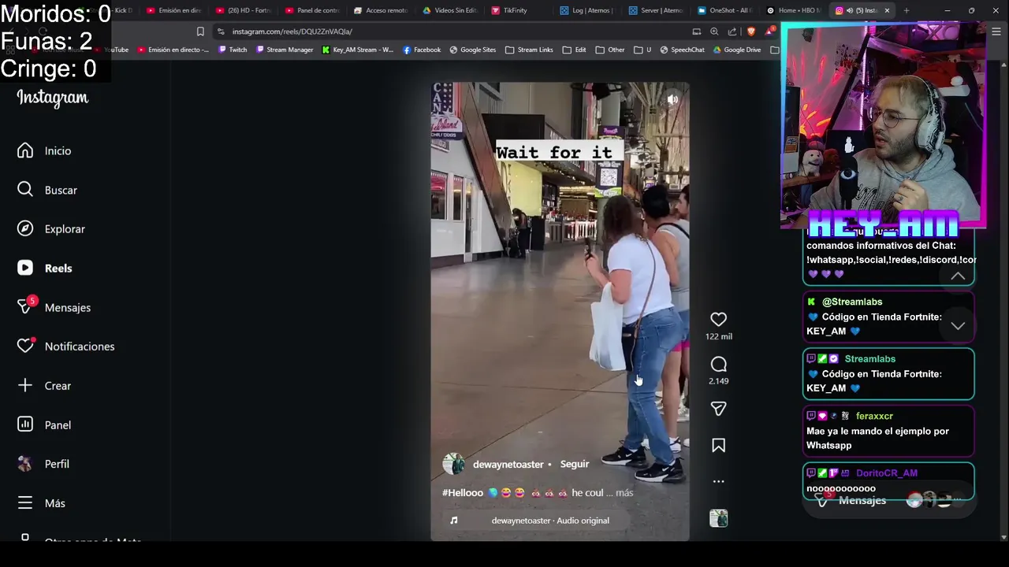Expand the Más hamburger menu
The image size is (1009, 567).
point(41,503)
